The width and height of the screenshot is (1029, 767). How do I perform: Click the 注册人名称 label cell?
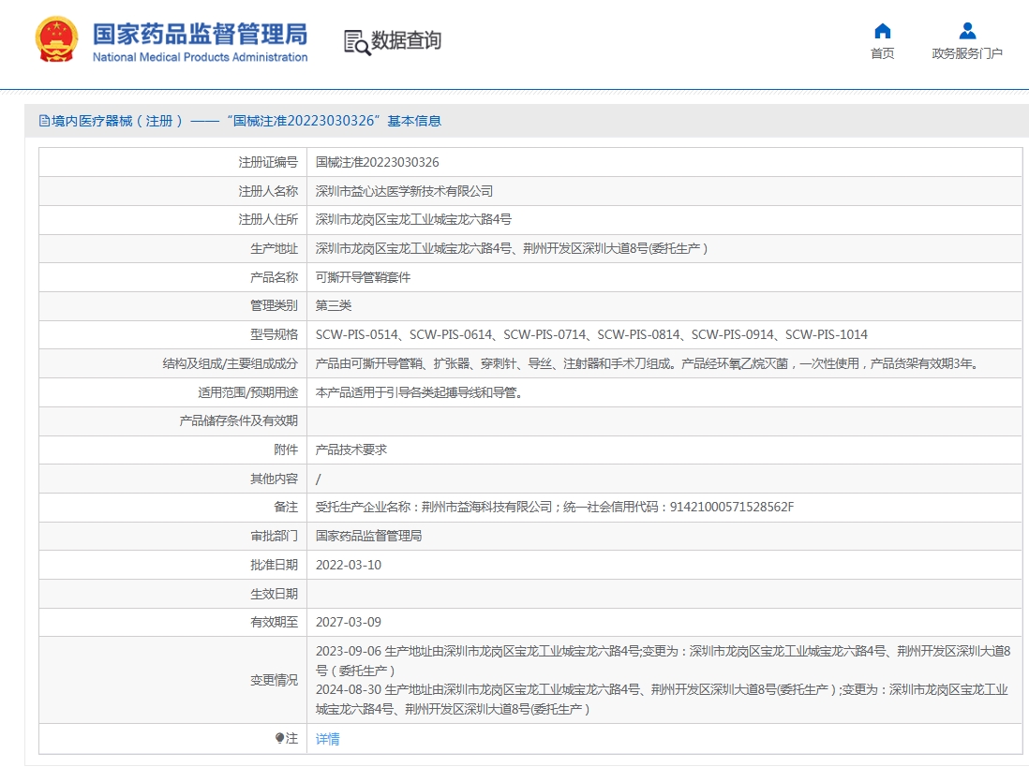coord(173,191)
